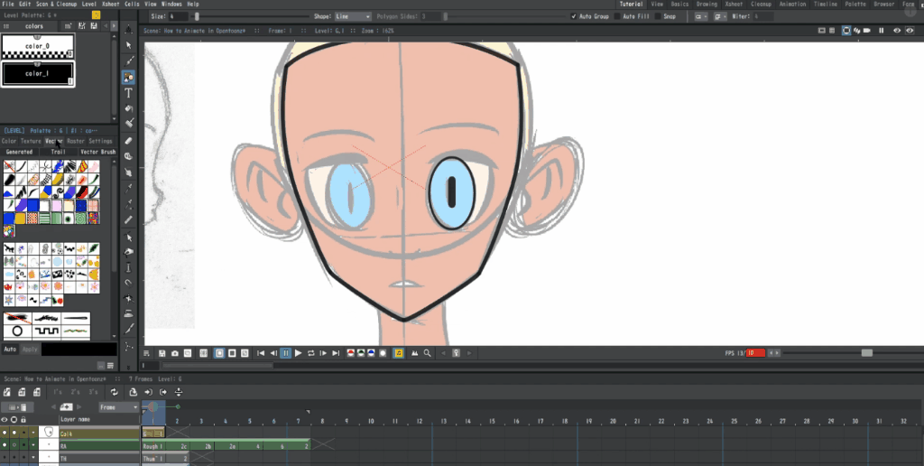Click the Generated section button
Viewport: 924px width, 466px height.
(x=19, y=152)
